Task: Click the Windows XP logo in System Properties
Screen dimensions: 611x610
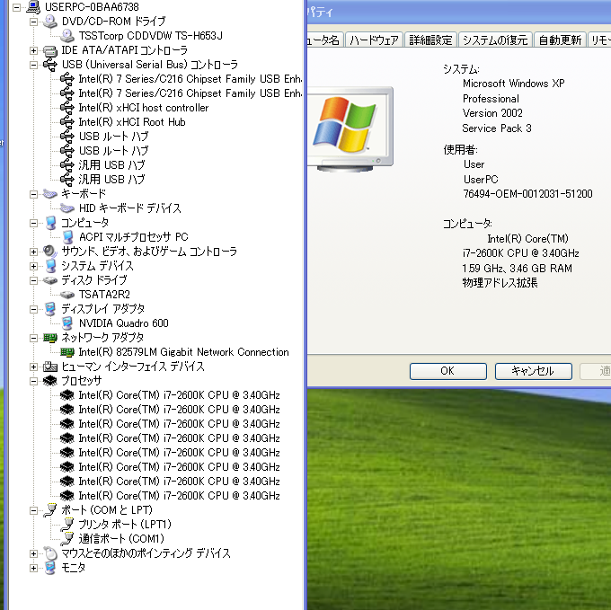Action: tap(345, 124)
